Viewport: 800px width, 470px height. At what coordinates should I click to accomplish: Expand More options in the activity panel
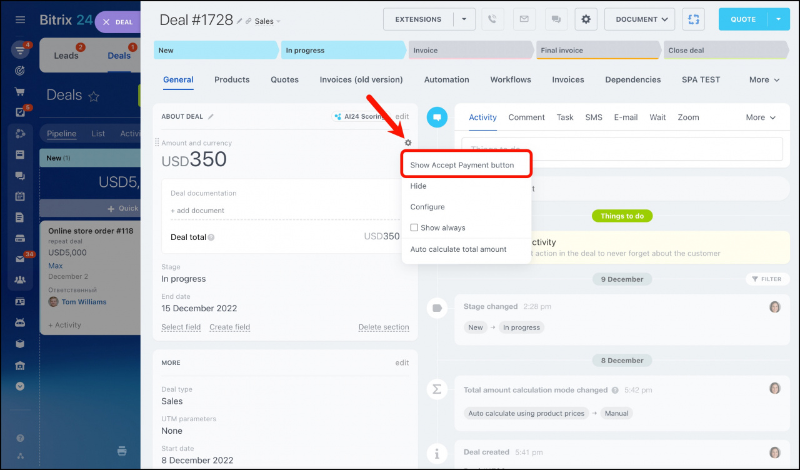(x=761, y=117)
